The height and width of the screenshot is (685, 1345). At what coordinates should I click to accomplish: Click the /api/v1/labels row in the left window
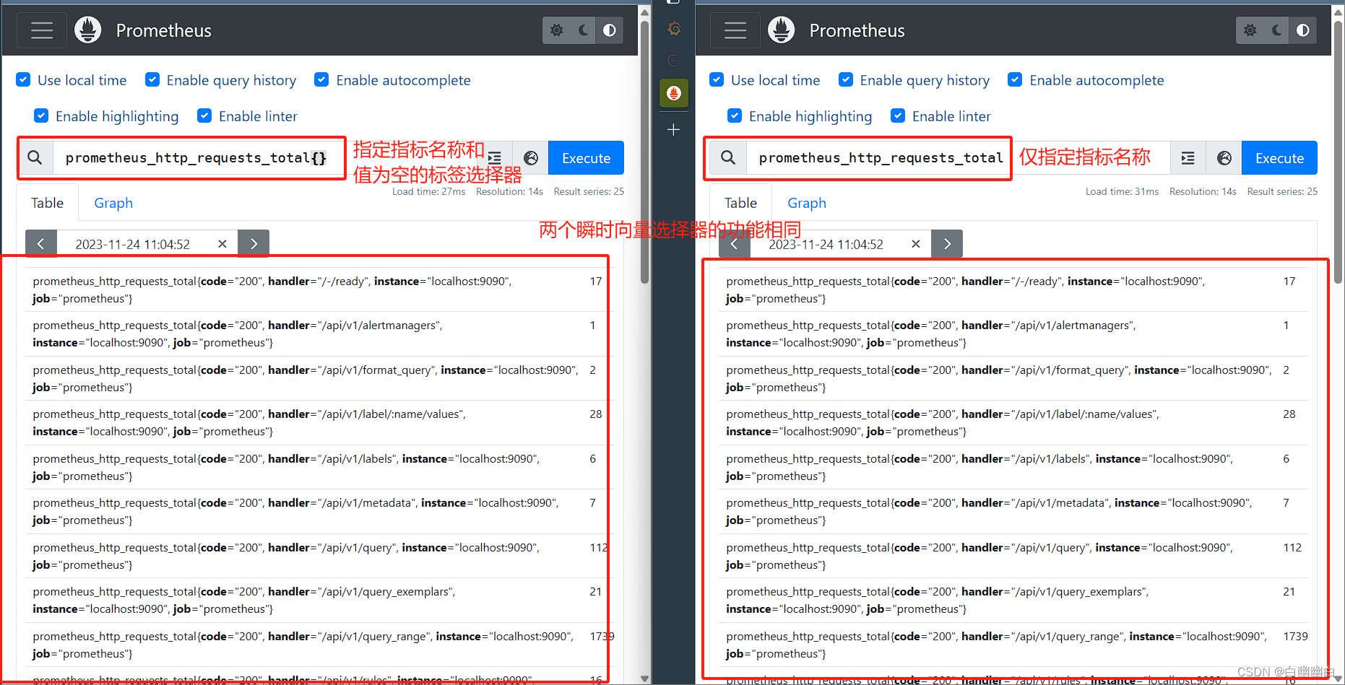[319, 467]
